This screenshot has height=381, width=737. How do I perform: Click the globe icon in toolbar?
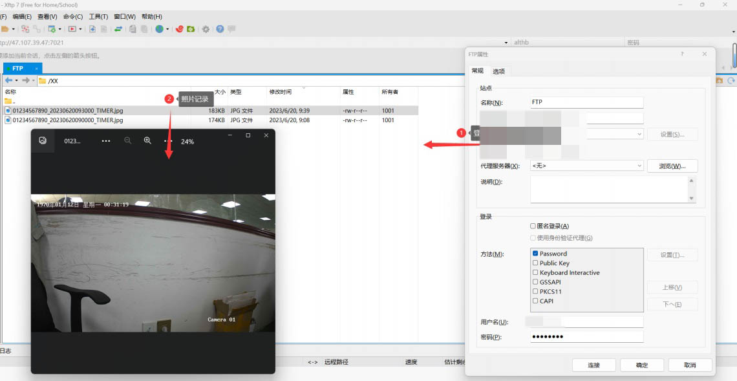coord(158,29)
